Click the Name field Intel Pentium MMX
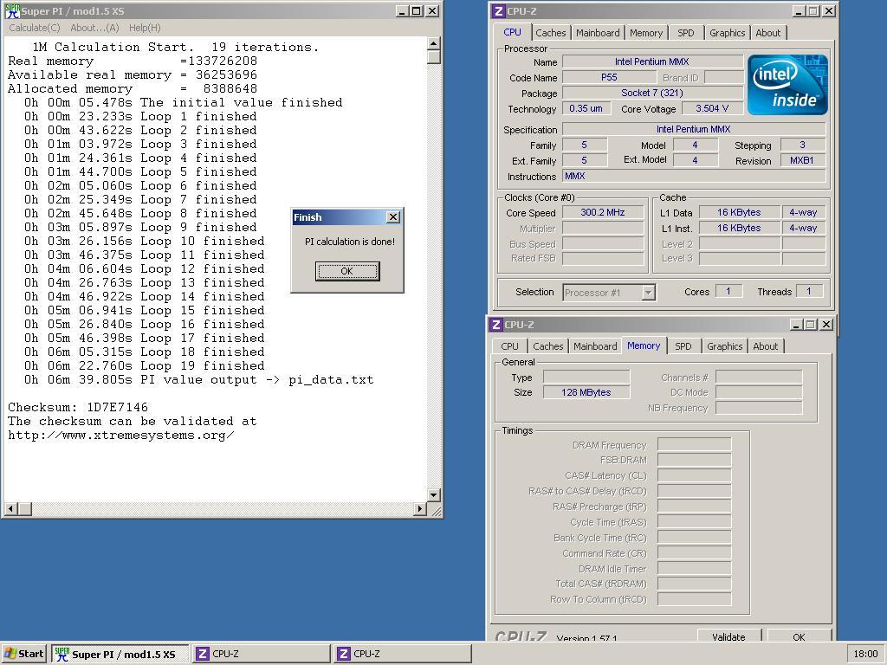 tap(652, 61)
